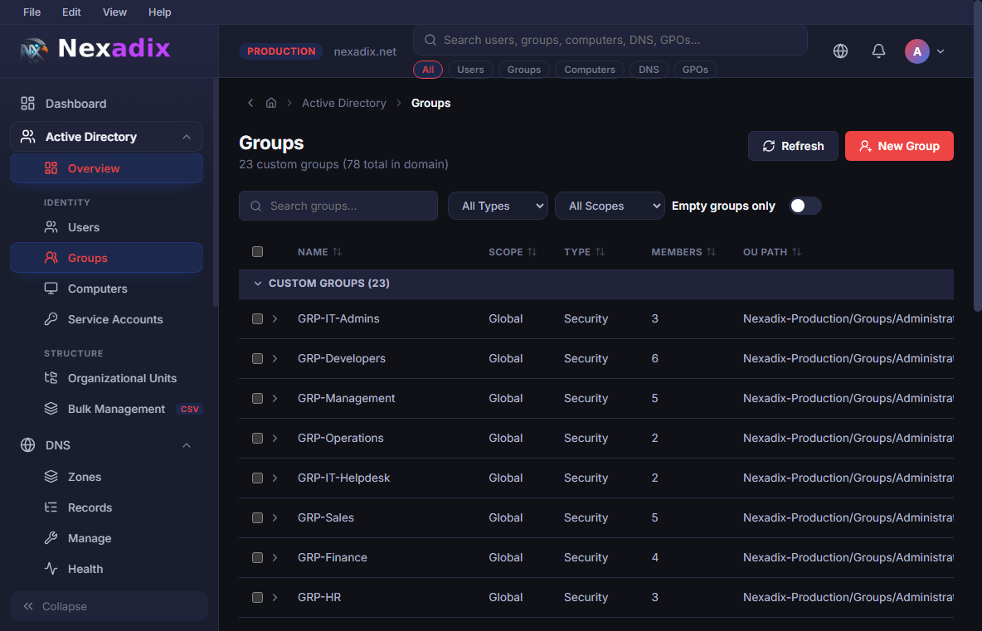Sort by Members column arrows icon
This screenshot has height=631, width=982.
tap(711, 251)
